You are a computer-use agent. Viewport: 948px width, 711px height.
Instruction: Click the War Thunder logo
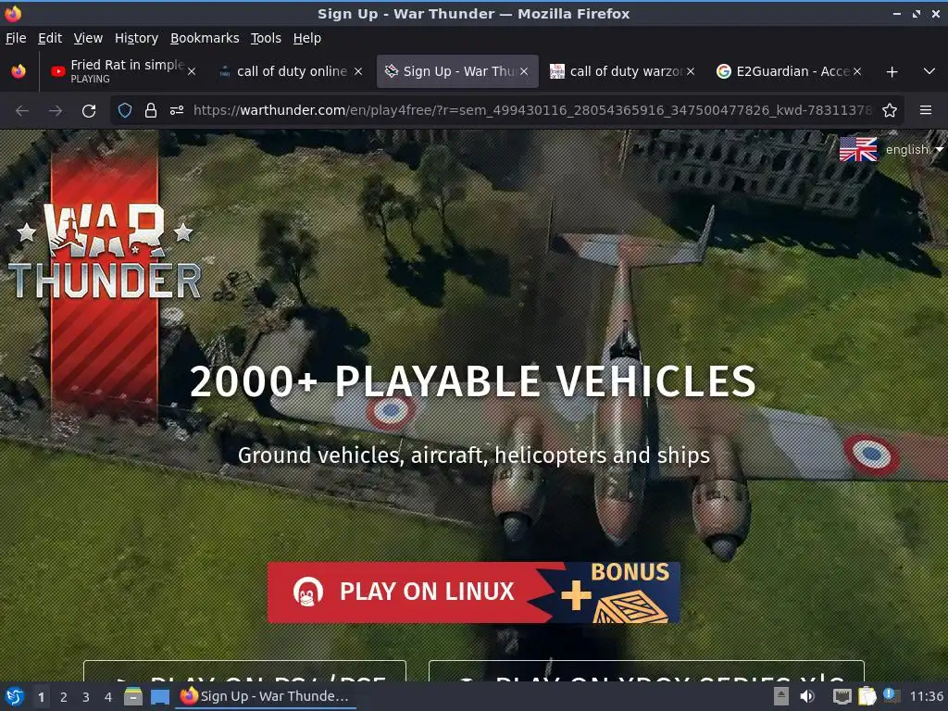[104, 251]
